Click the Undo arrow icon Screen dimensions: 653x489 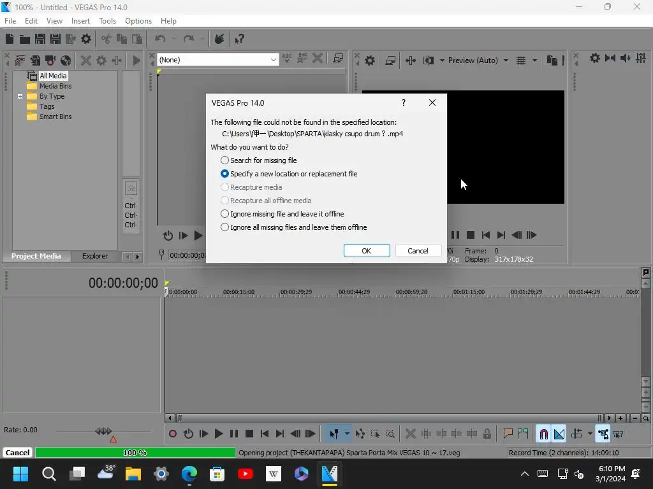click(x=160, y=39)
